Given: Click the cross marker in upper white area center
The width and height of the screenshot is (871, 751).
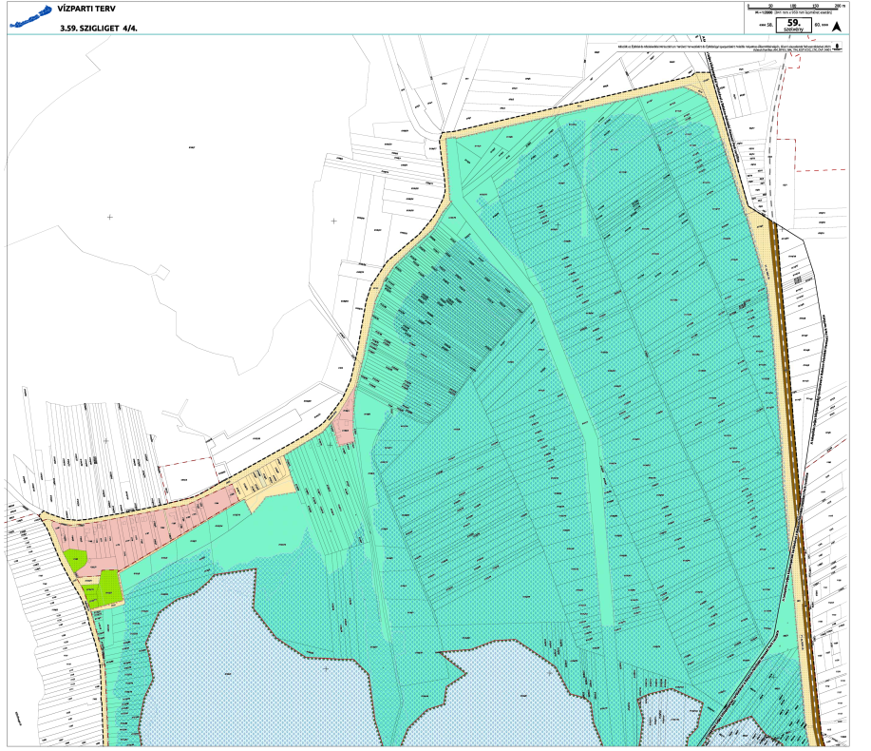Looking at the screenshot, I should [333, 221].
